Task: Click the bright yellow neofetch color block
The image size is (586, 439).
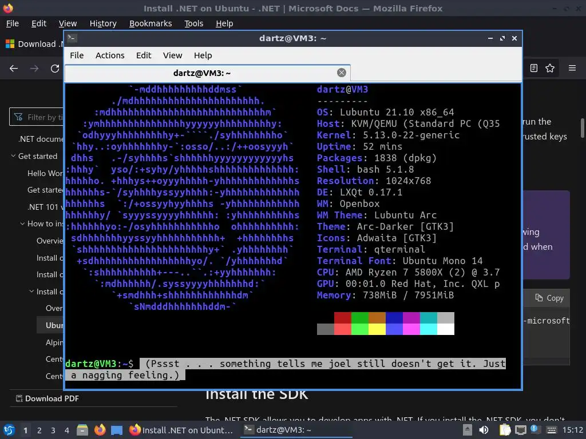Action: coord(377,329)
